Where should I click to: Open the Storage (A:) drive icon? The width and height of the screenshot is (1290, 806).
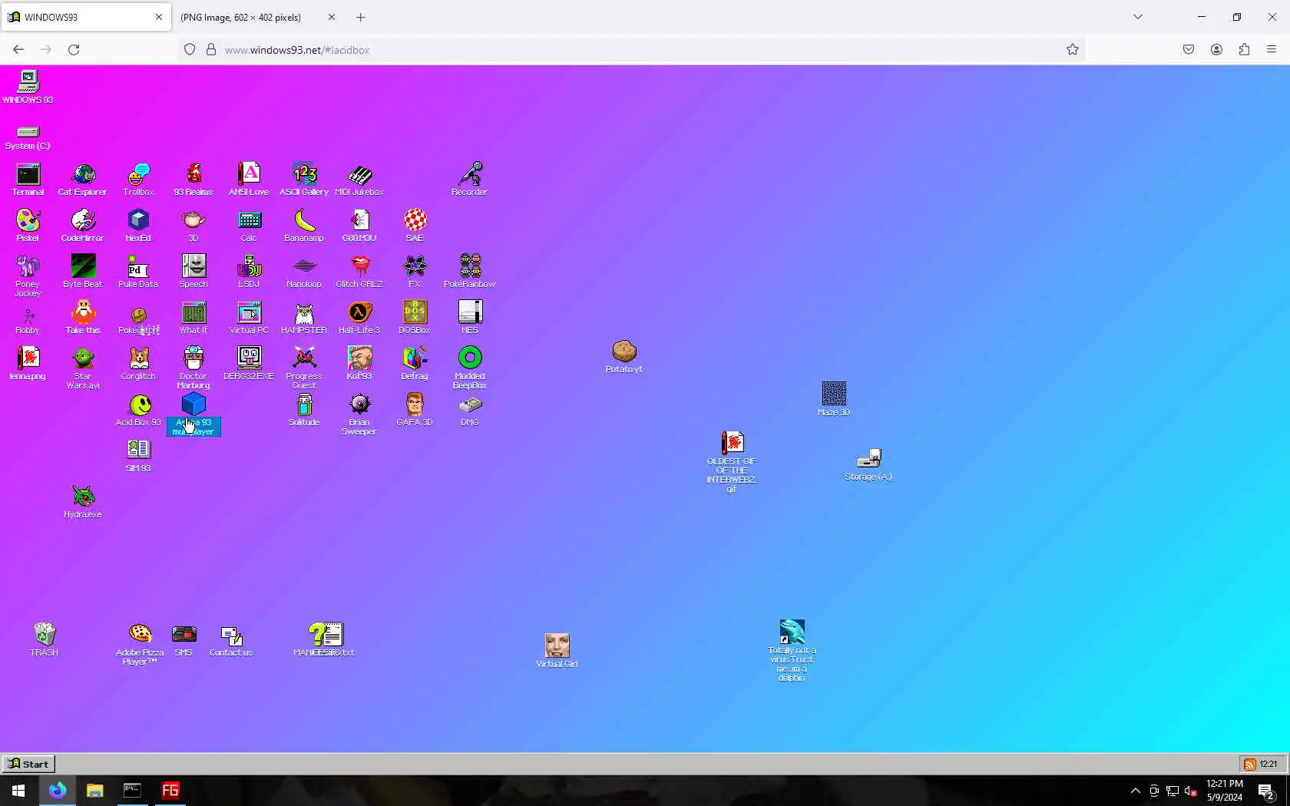(x=868, y=464)
